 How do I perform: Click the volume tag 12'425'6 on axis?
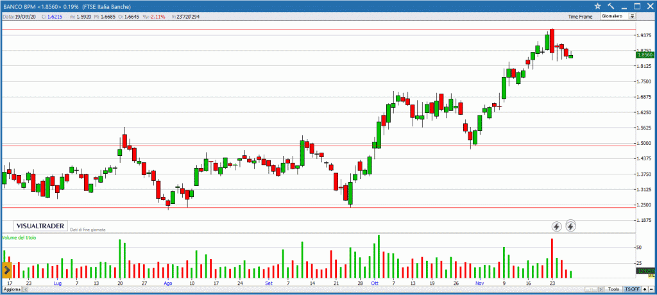(x=645, y=271)
